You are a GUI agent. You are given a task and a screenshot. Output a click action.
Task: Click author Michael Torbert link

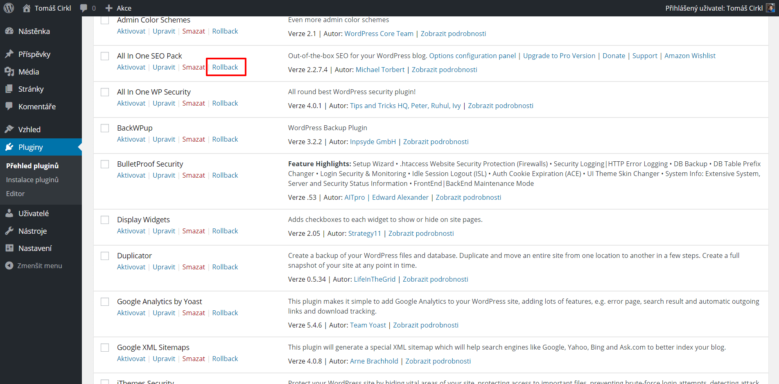click(380, 70)
